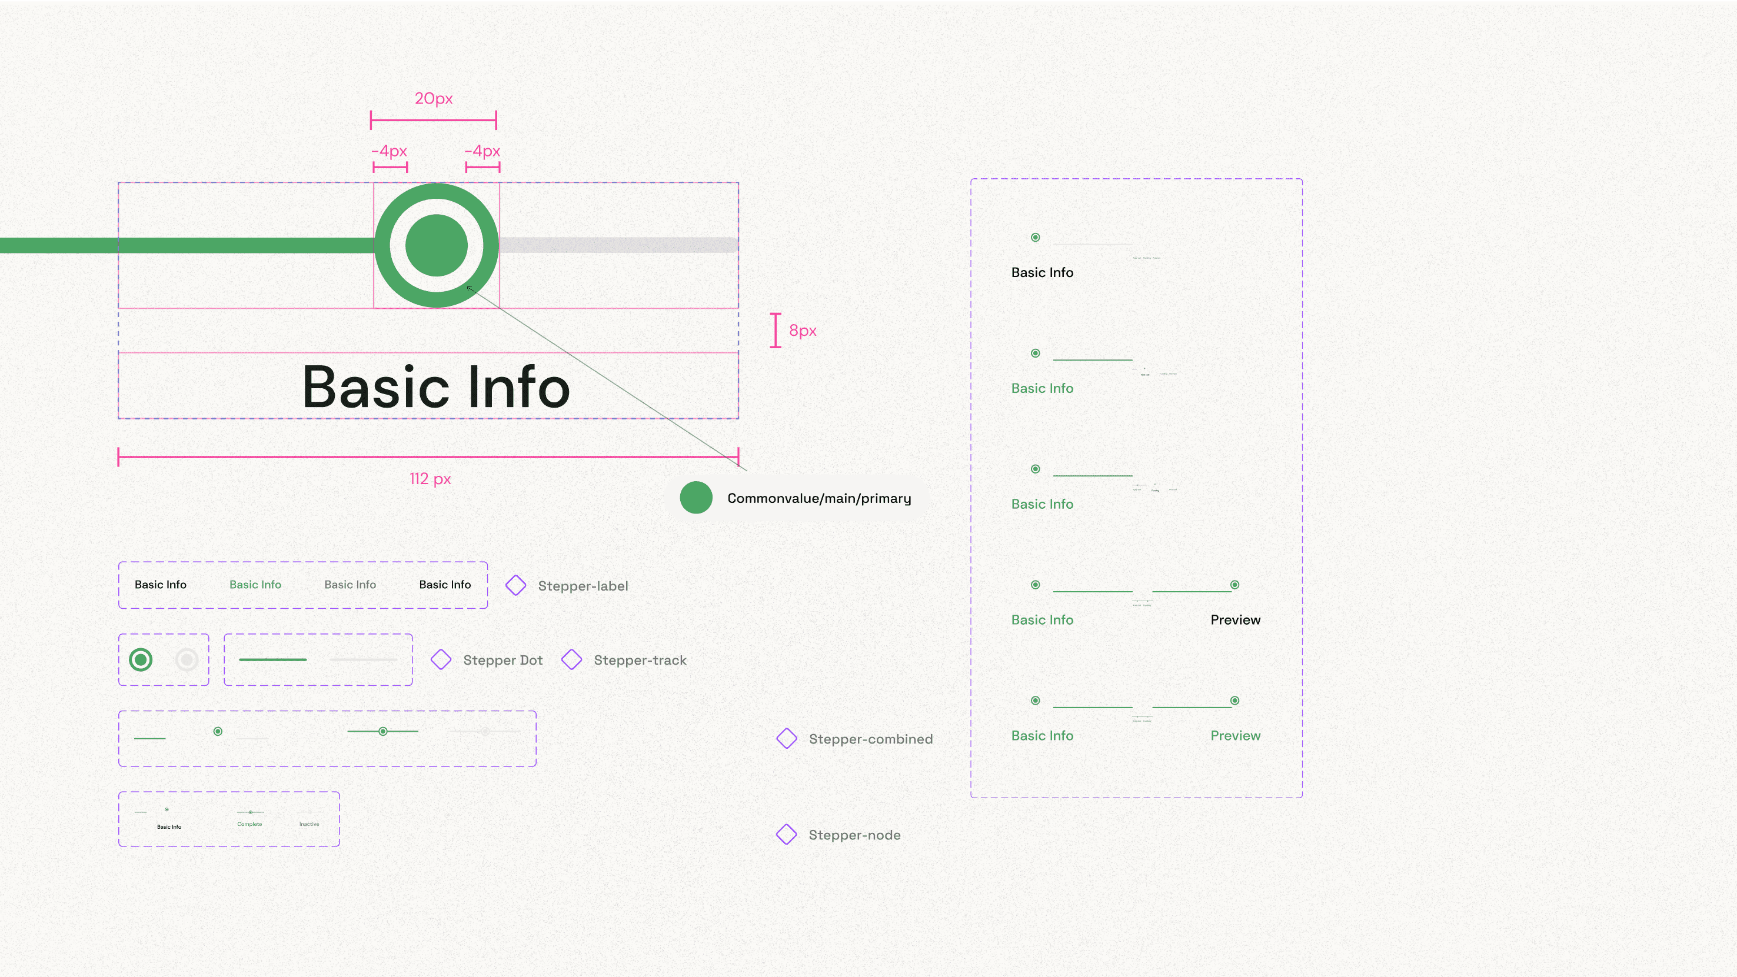Click the Stepper-track diamond component icon
This screenshot has width=1737, height=977.
click(572, 659)
